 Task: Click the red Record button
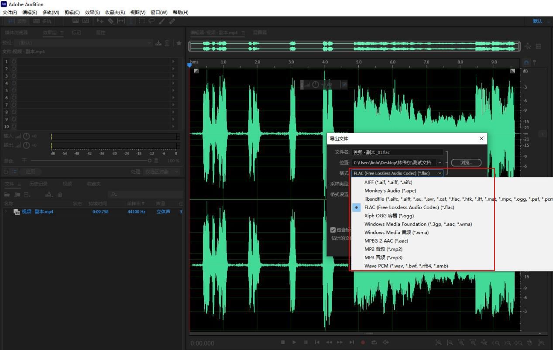[363, 342]
